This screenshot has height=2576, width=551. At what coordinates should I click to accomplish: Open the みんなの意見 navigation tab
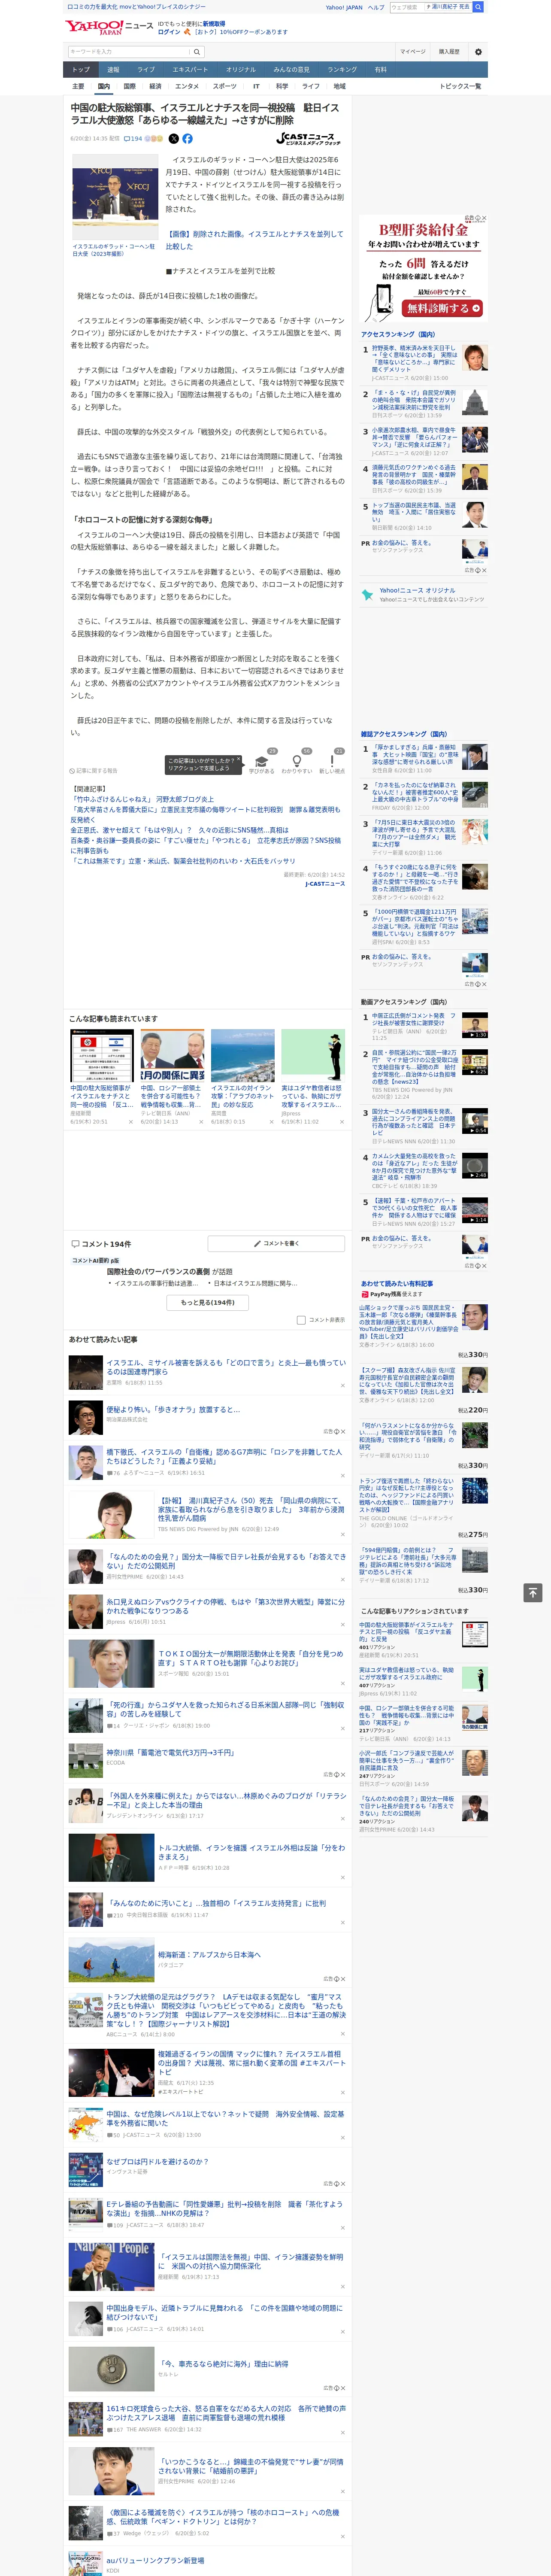click(x=292, y=70)
